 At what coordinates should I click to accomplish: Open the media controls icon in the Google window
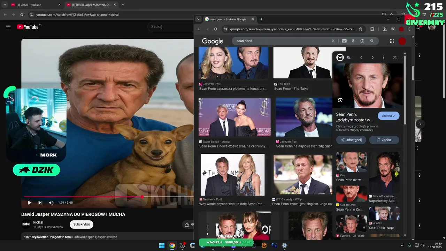point(393,29)
